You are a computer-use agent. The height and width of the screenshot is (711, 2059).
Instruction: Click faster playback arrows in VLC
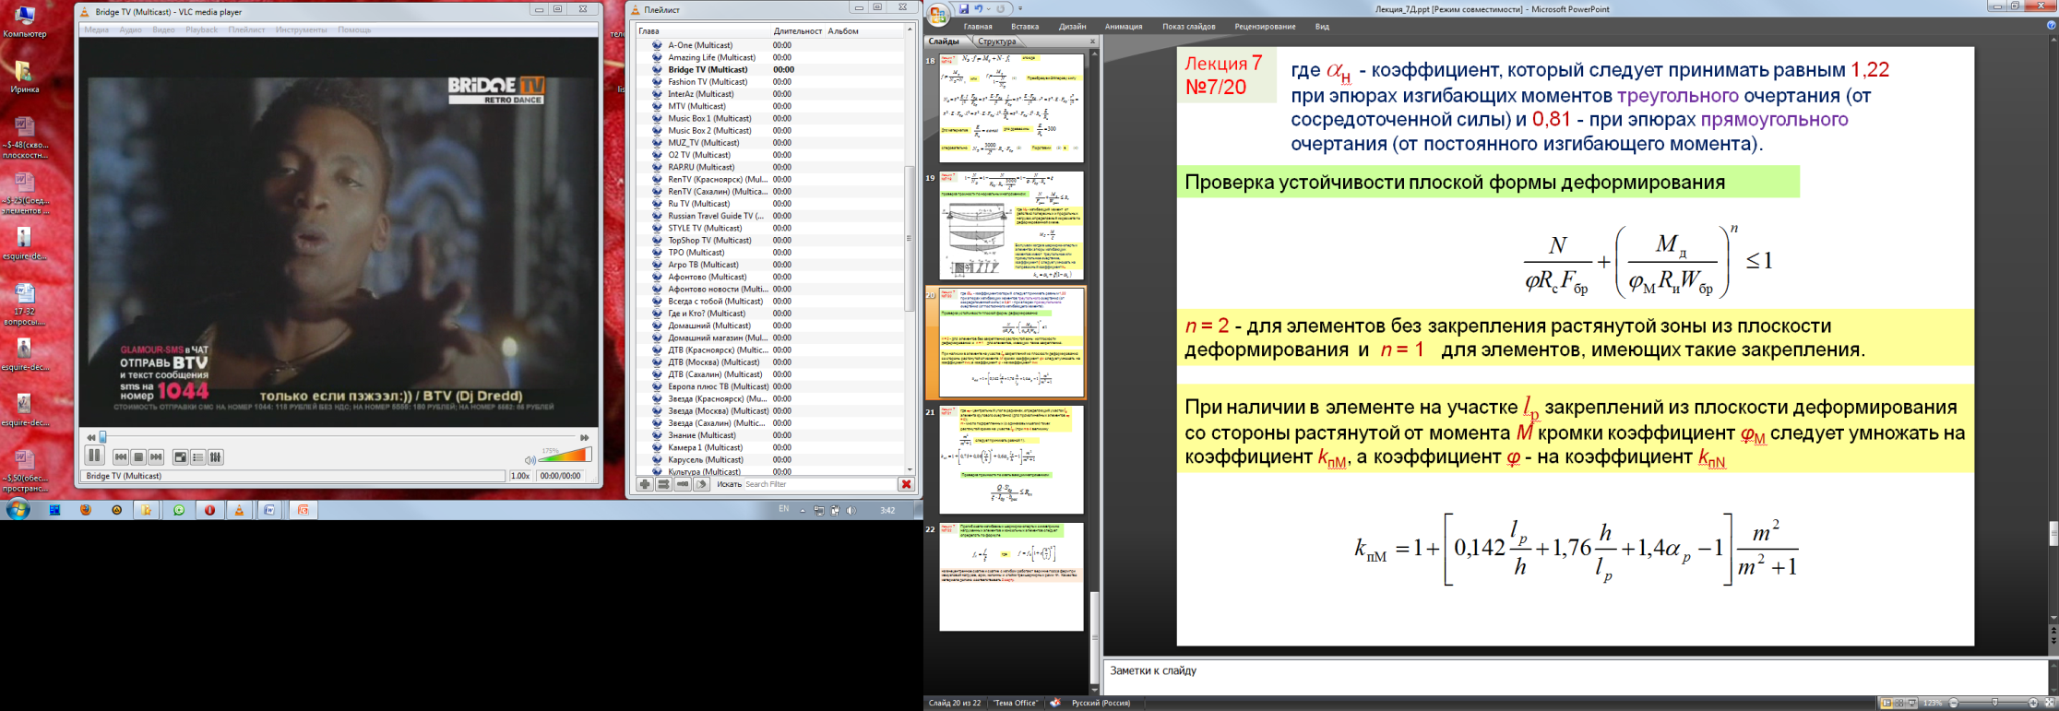tap(584, 437)
